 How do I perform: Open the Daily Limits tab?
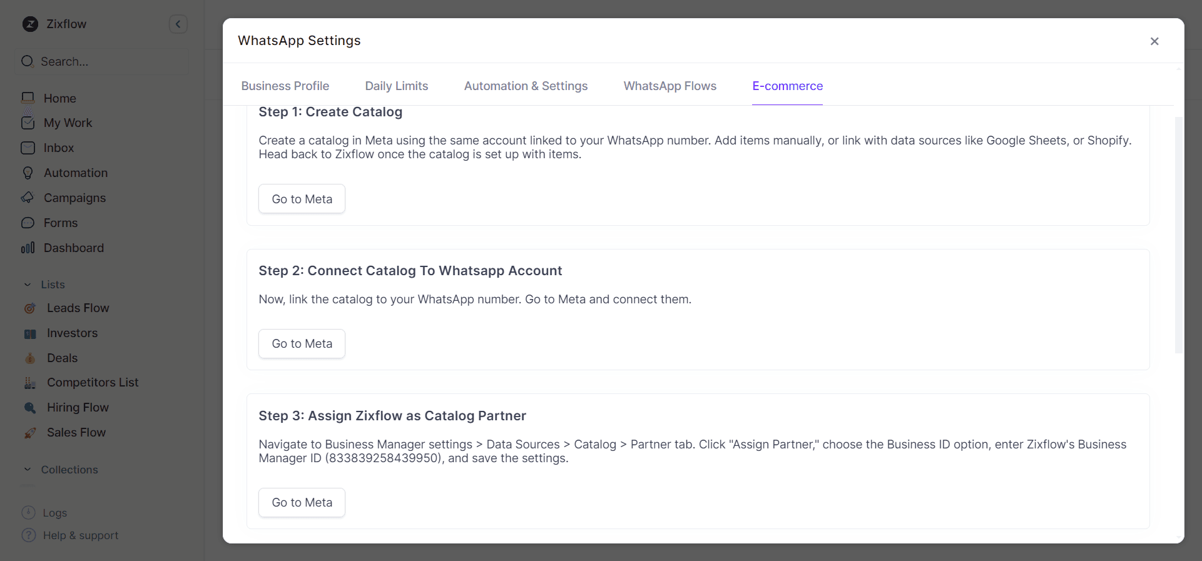point(397,86)
